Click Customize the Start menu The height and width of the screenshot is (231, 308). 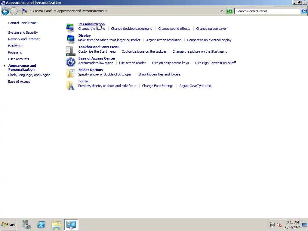click(x=97, y=51)
